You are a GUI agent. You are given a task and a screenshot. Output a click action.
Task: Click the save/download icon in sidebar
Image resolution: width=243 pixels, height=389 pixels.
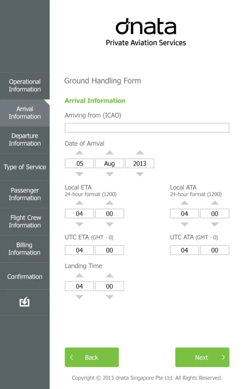tap(25, 302)
